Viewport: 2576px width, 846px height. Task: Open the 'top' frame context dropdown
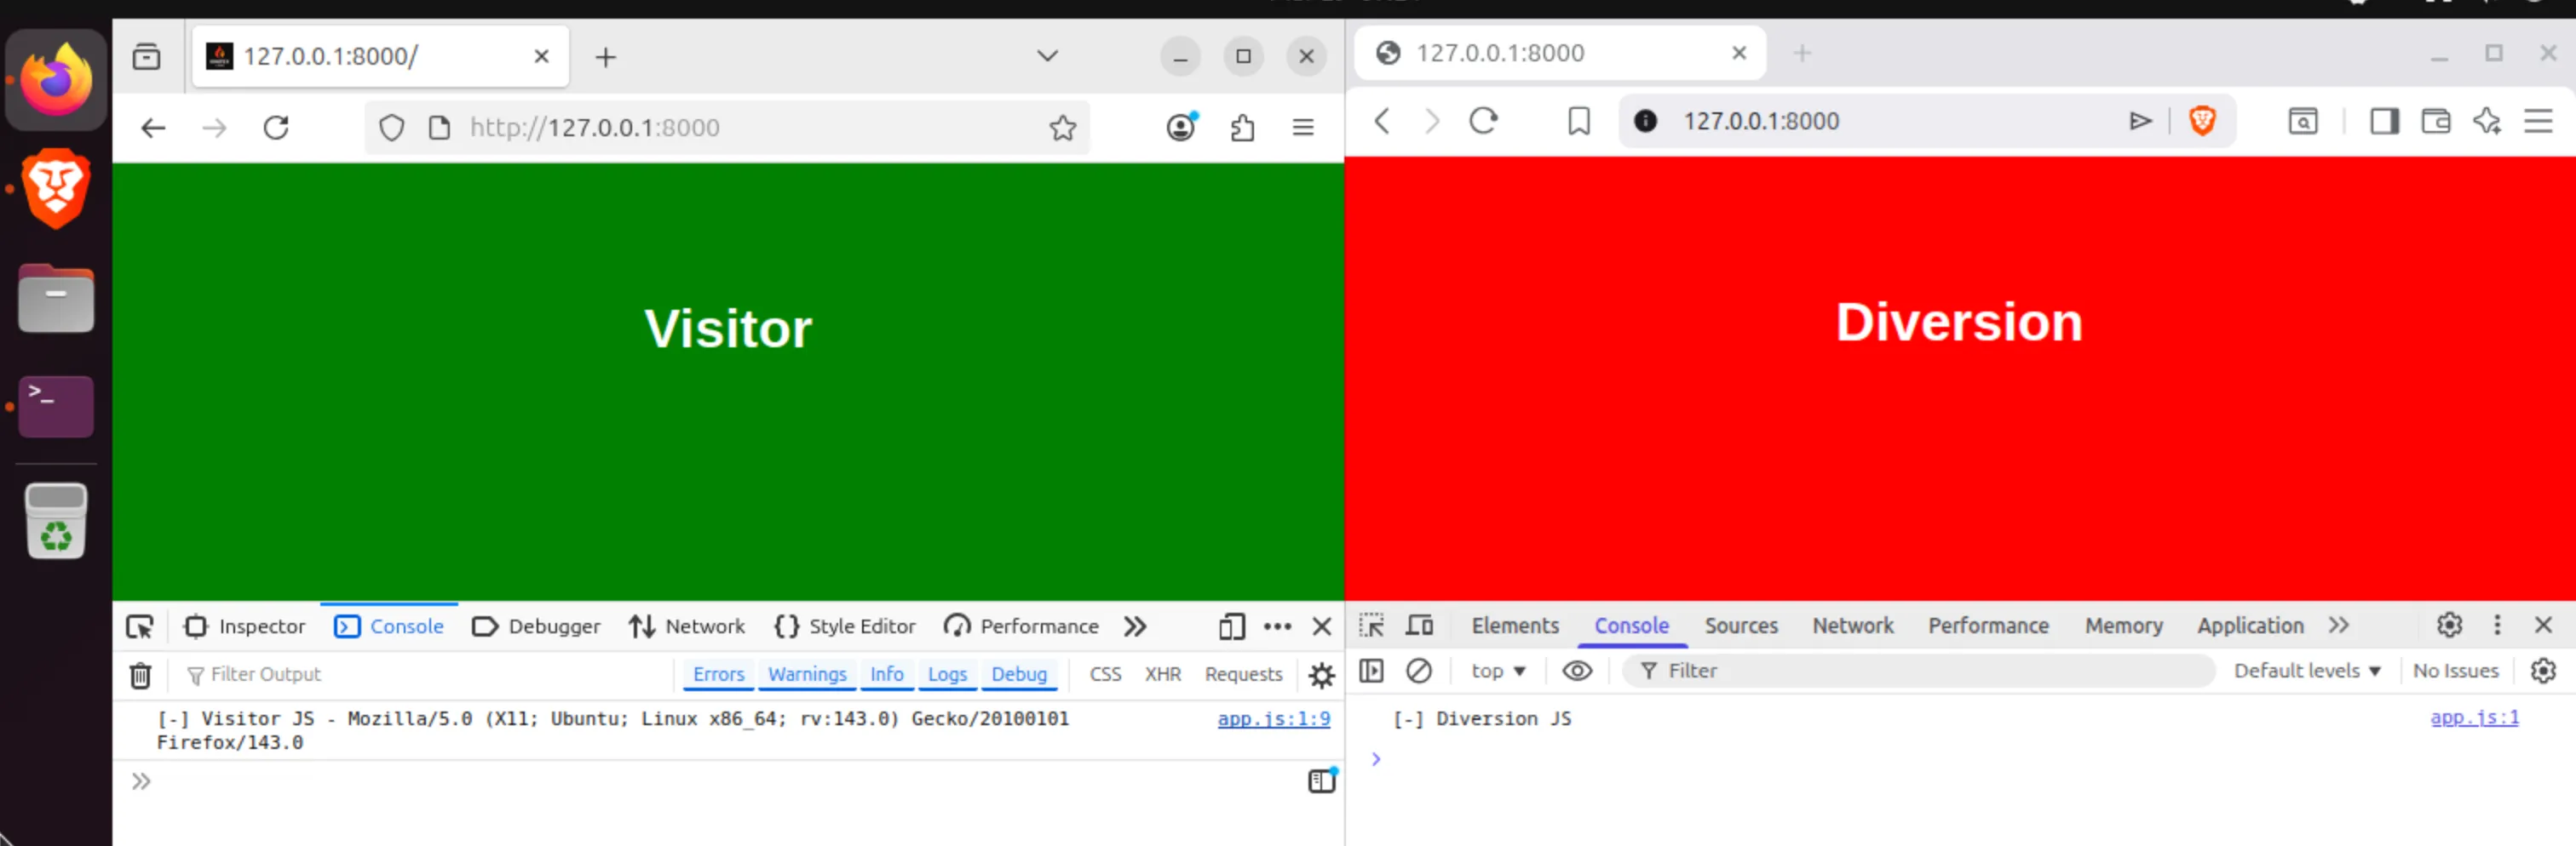coord(1496,672)
